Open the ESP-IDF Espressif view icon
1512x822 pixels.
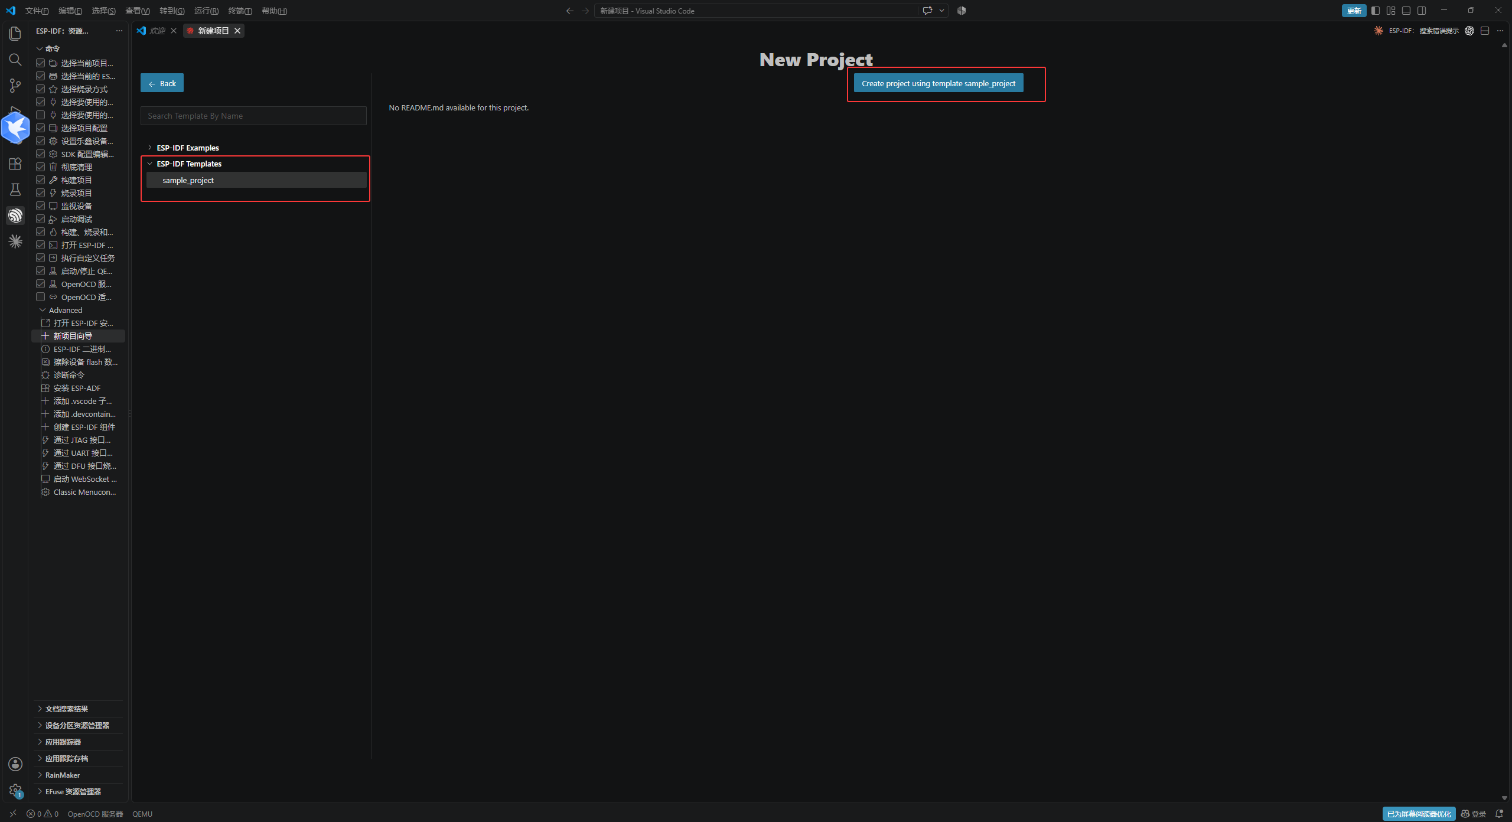(15, 216)
